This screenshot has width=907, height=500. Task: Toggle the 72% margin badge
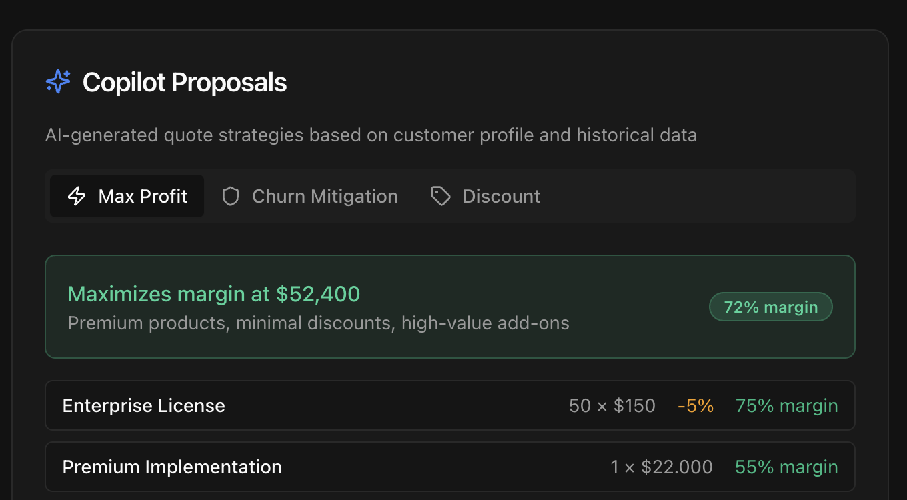pyautogui.click(x=770, y=307)
